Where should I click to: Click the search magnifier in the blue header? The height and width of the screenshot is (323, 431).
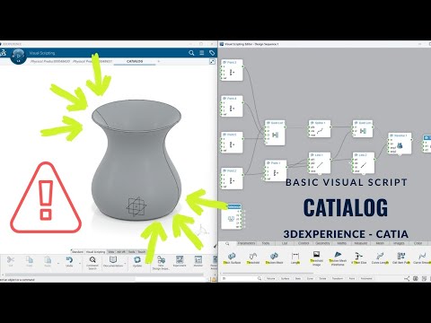[x=191, y=53]
